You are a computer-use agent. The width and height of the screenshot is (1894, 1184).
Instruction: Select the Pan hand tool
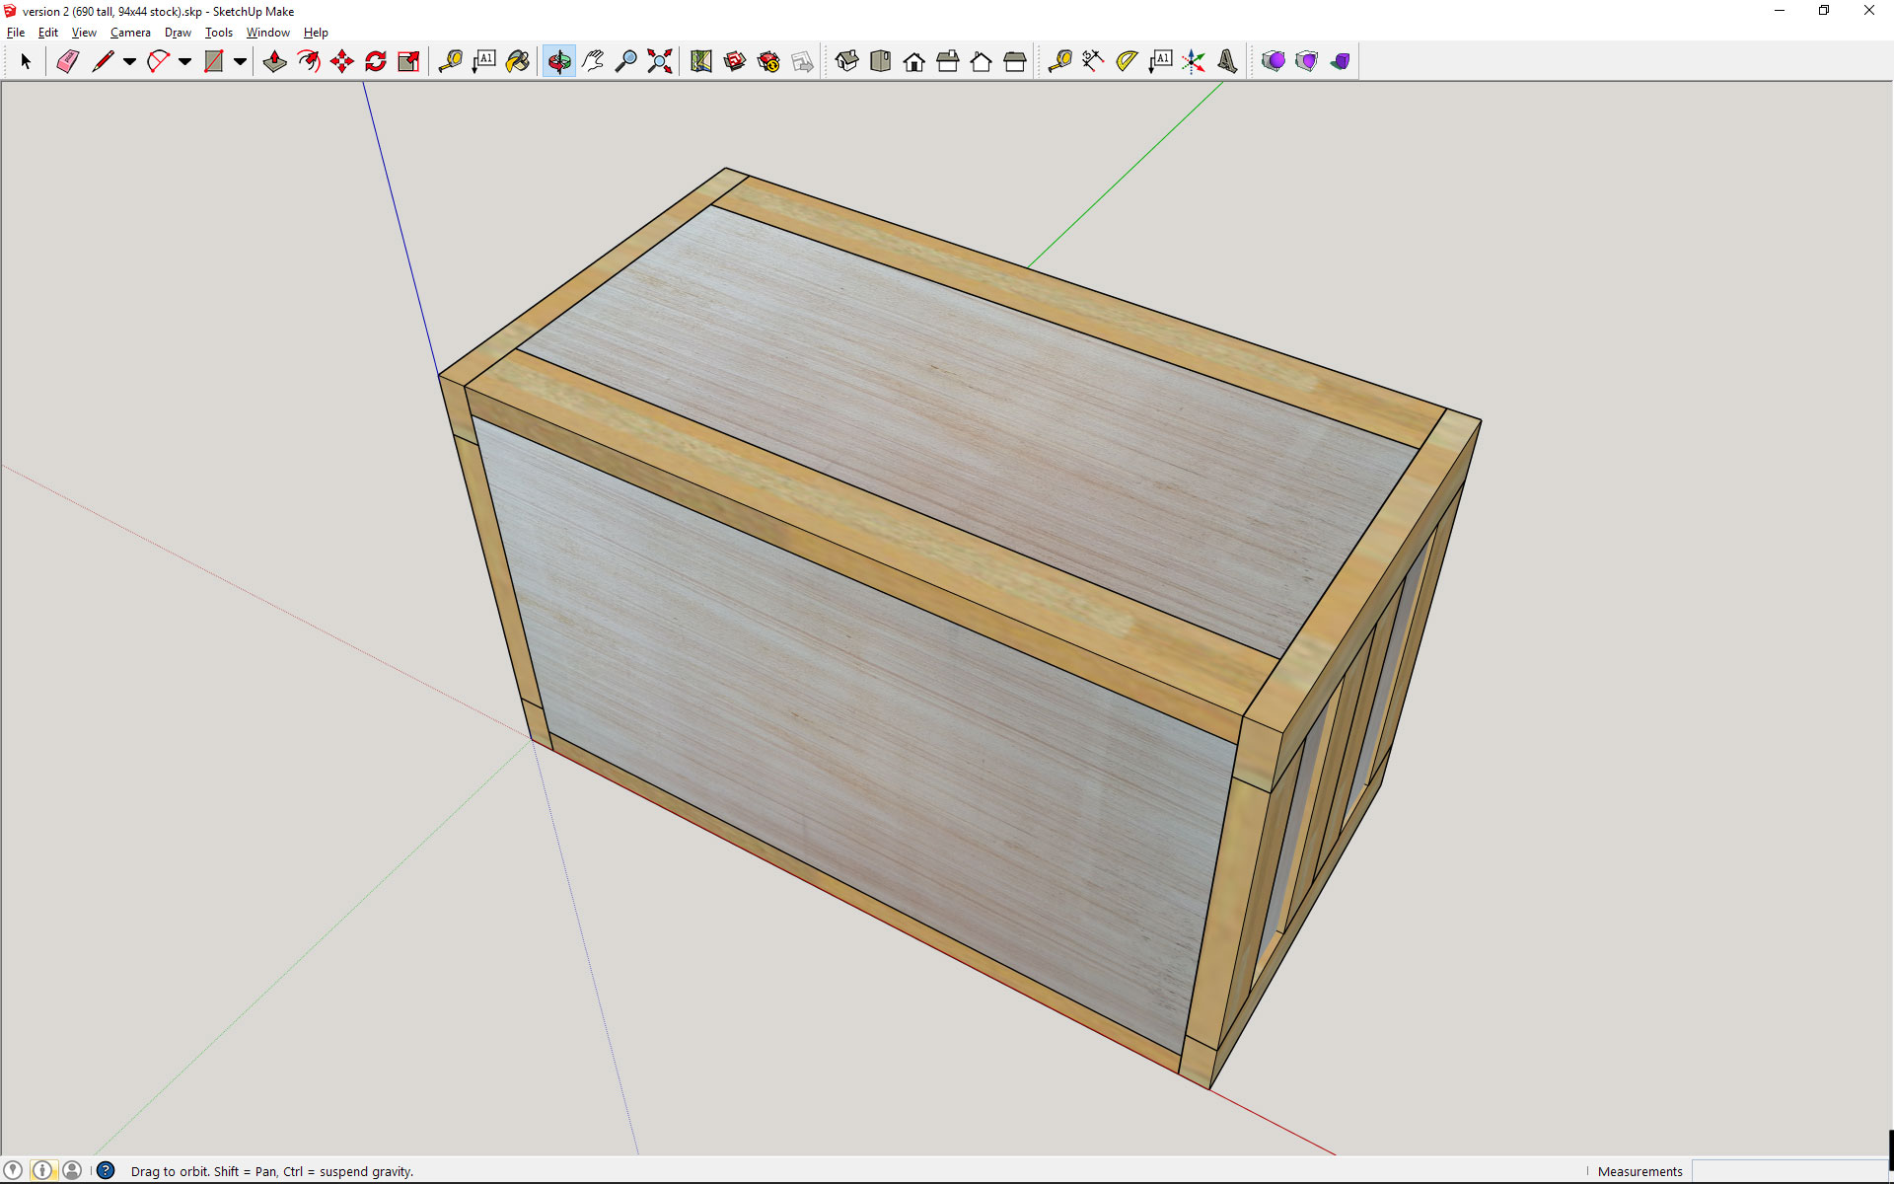[593, 61]
